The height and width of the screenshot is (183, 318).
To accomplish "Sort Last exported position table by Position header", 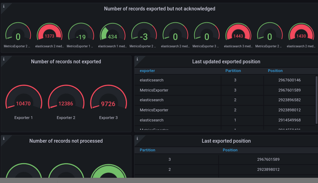I will tap(230, 150).
